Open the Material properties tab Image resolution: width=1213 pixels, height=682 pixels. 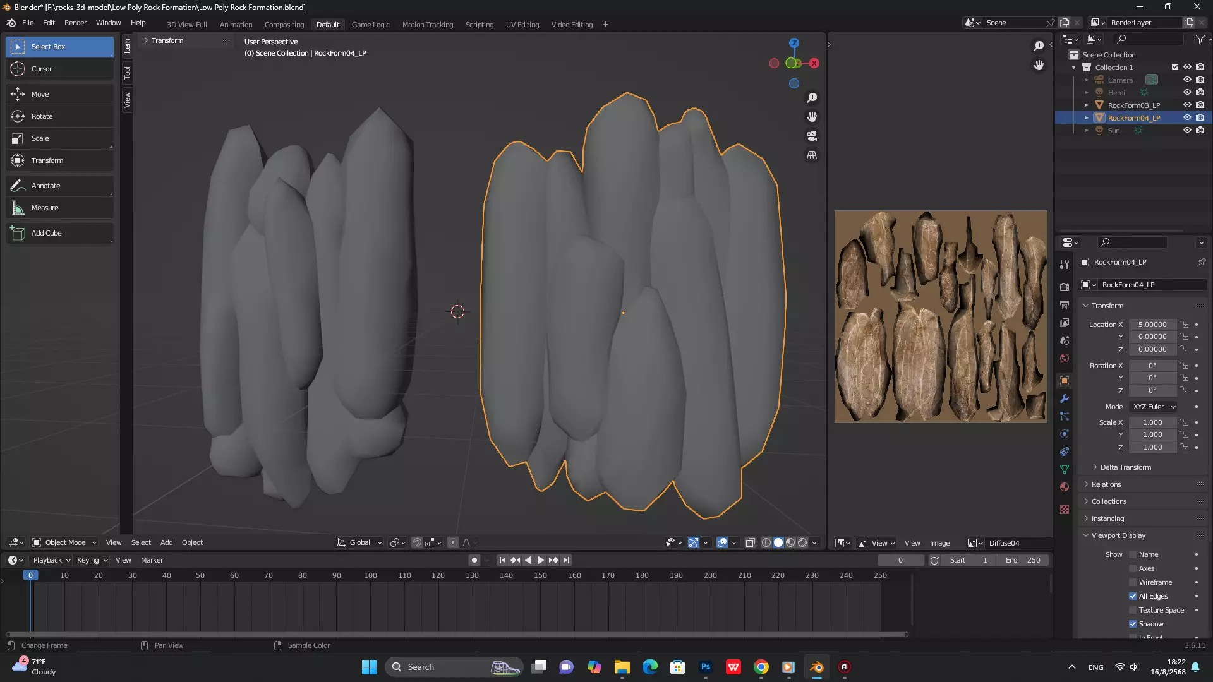(1065, 487)
